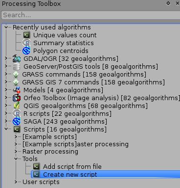Expand the Raster processing subgroup arrow
This screenshot has height=188, width=180.
16,152
